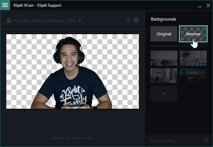Expand the webcam selection chevron
Screen dimensions: 213x147
(x=80, y=21)
